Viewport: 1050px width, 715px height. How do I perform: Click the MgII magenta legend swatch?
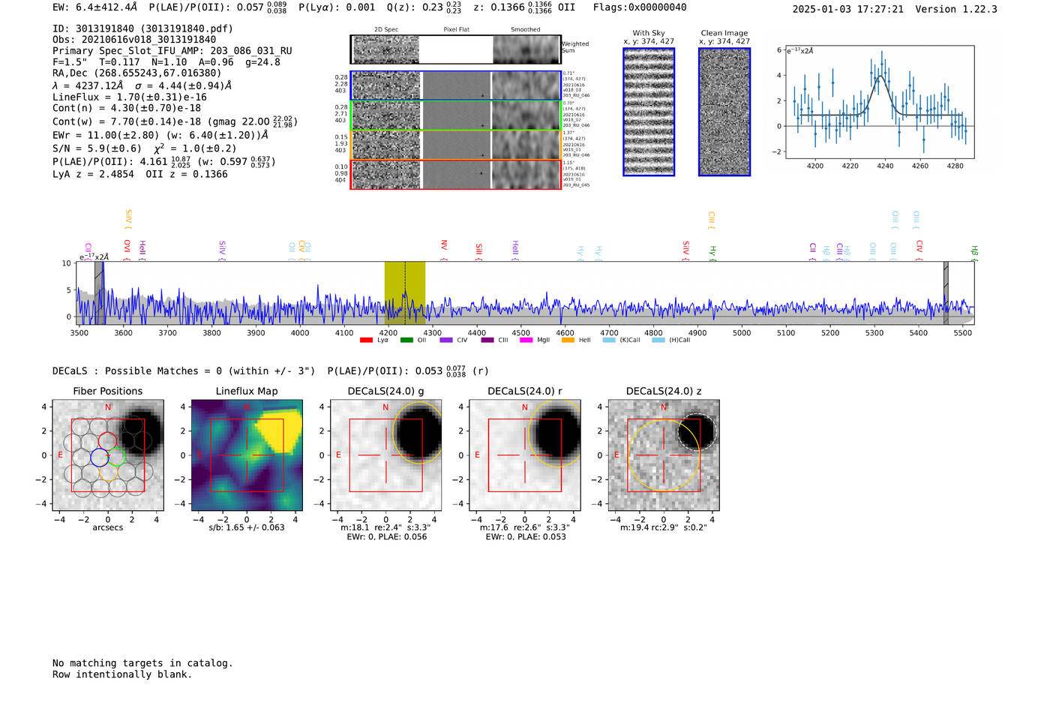click(526, 340)
